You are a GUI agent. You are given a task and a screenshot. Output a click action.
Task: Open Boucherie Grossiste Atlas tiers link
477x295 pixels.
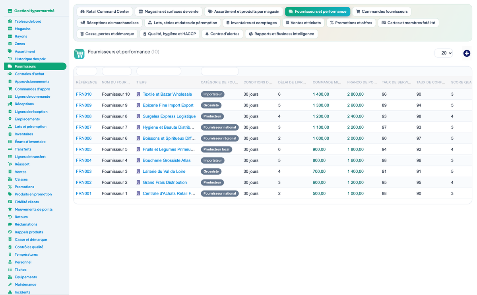[167, 160]
